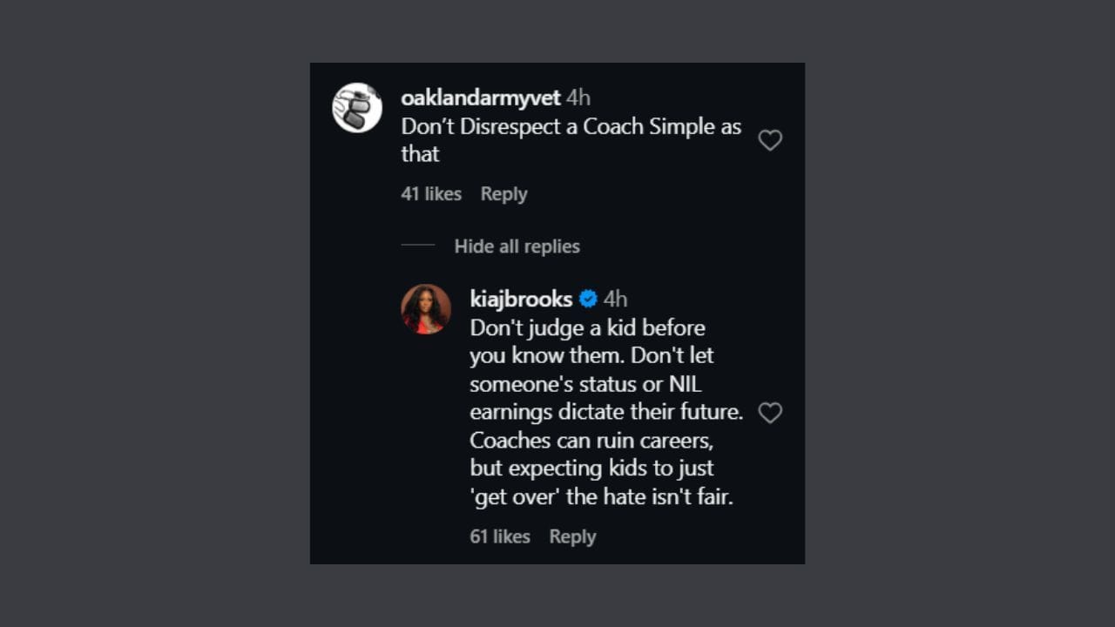Click the 4h timestamp on oaklandarmyvet's comment
The height and width of the screenshot is (627, 1115).
coord(577,98)
